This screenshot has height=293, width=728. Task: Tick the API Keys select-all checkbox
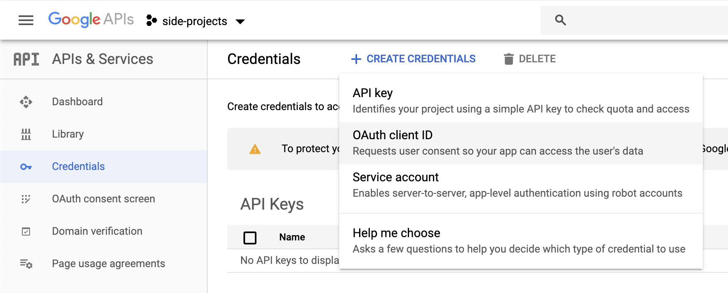tap(250, 238)
